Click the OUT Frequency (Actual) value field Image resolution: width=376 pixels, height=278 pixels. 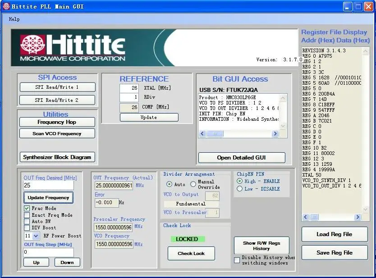point(114,186)
